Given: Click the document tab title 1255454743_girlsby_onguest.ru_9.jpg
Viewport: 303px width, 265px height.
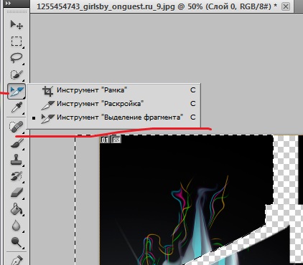Looking at the screenshot, I should [x=106, y=6].
